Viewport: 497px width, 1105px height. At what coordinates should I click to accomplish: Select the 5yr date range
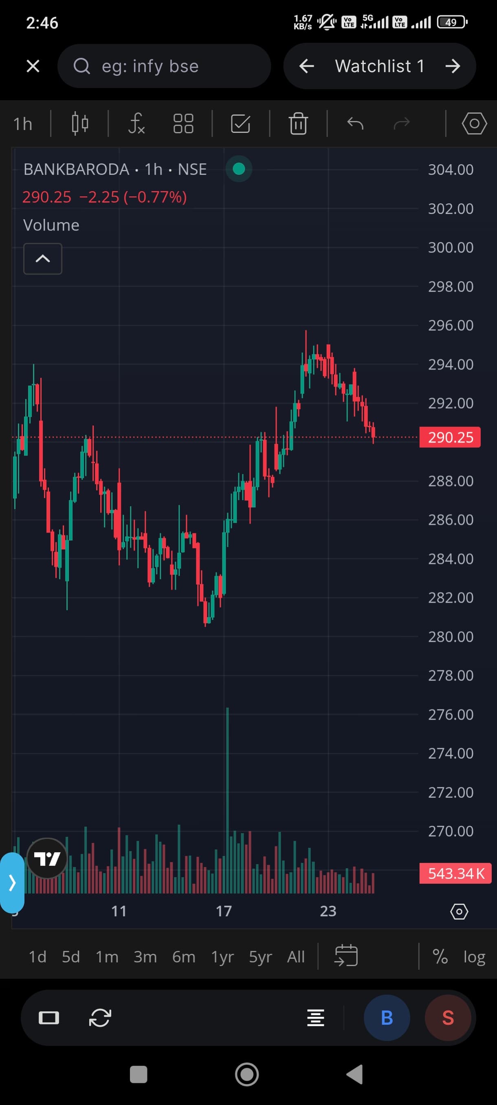point(260,957)
